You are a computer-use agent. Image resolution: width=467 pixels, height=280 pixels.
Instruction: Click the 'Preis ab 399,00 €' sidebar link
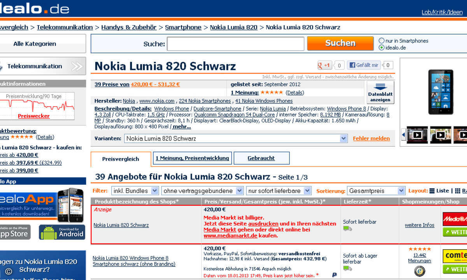19,170
